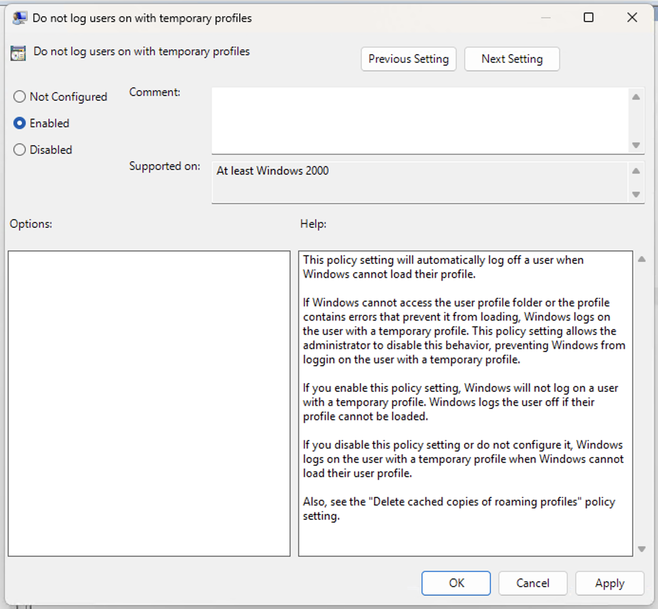Click policy heading text beside the setting icon
This screenshot has width=658, height=609.
141,51
